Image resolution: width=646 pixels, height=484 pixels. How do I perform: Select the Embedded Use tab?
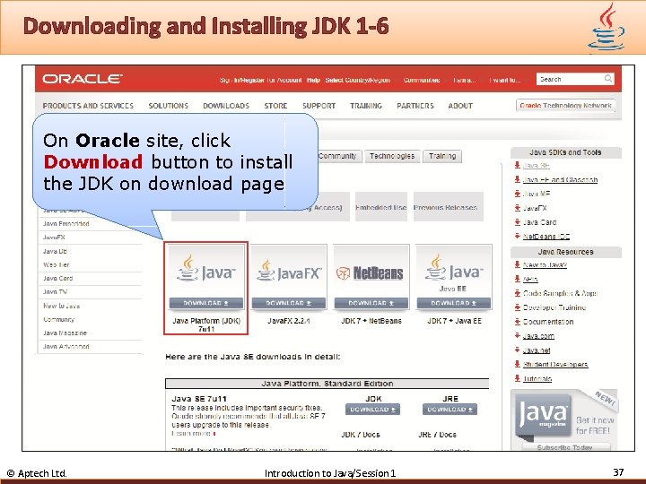click(x=381, y=207)
